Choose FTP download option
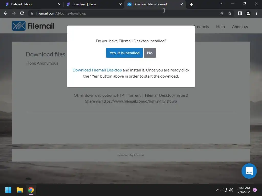The image size is (262, 196). pos(120,95)
